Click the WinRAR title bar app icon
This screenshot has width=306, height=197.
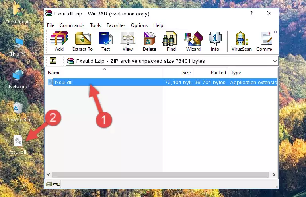coord(49,14)
